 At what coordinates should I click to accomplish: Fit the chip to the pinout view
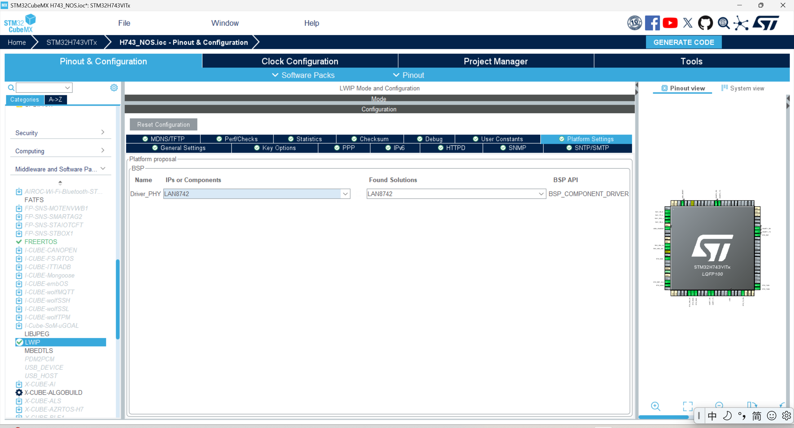688,406
